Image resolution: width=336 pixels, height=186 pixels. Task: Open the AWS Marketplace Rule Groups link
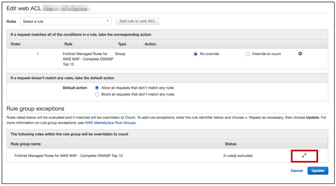click(110, 123)
